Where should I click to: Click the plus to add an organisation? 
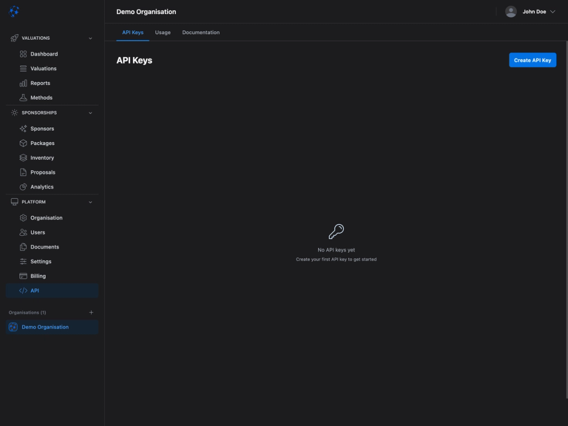coord(91,312)
